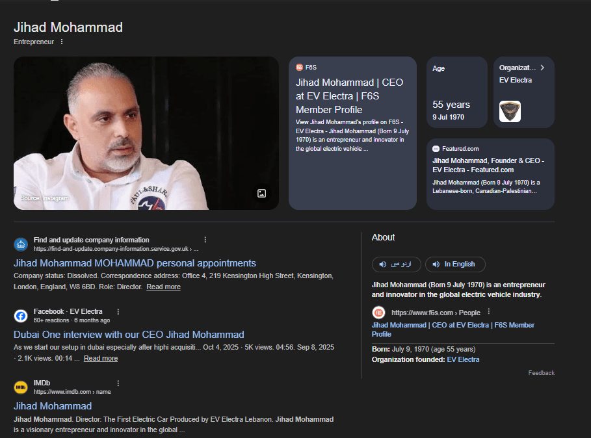The image size is (591, 438).
Task: Open the three-dot menu beside the f6s.com link
Action: [x=489, y=312]
